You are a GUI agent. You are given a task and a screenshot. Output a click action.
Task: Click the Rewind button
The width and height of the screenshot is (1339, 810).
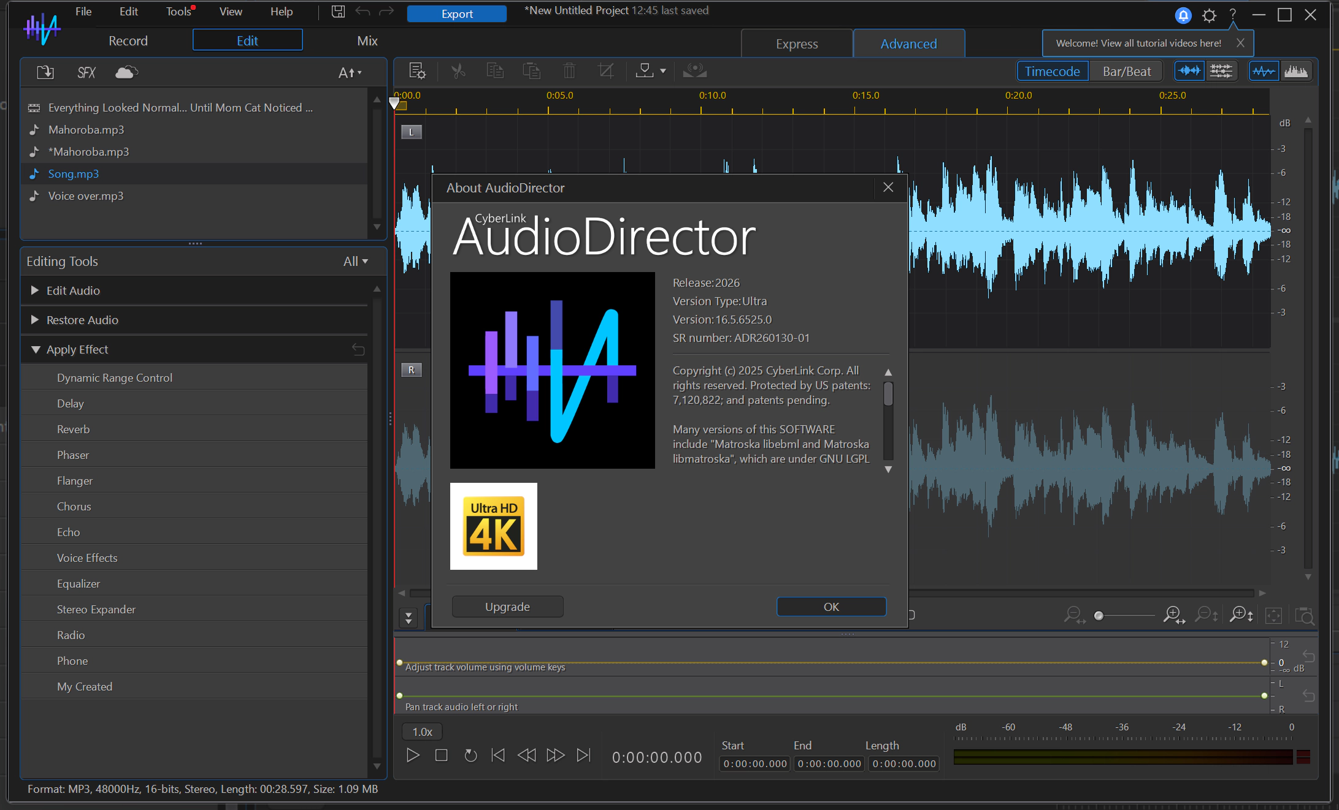click(526, 755)
